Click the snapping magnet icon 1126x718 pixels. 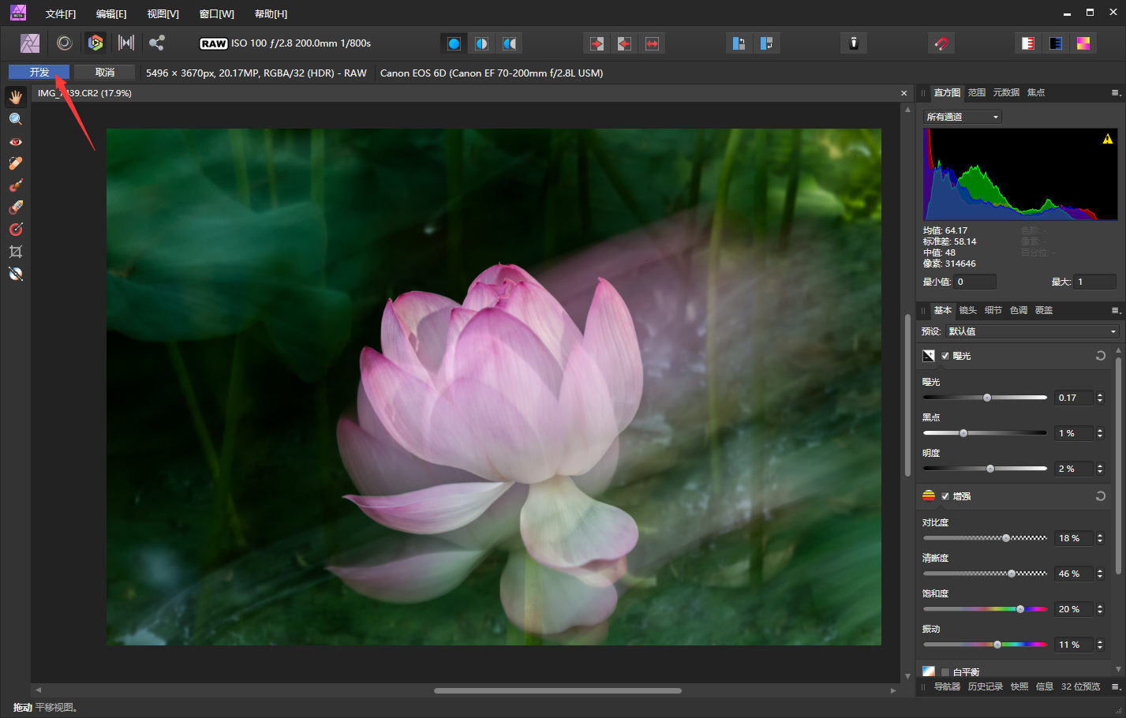click(941, 43)
